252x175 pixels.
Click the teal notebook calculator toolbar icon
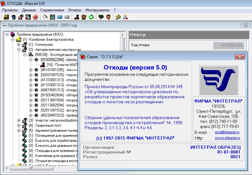(52, 17)
